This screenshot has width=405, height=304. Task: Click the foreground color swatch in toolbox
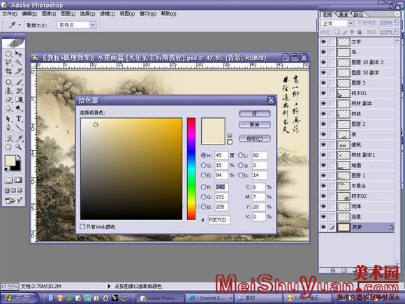click(10, 161)
